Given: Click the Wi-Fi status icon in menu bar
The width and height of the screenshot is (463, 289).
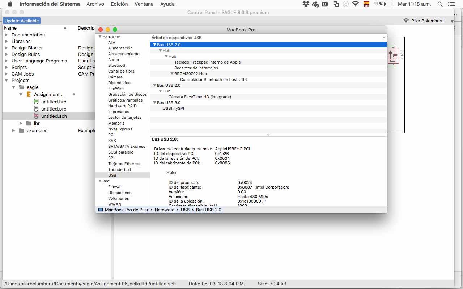Looking at the screenshot, I should point(355,4).
